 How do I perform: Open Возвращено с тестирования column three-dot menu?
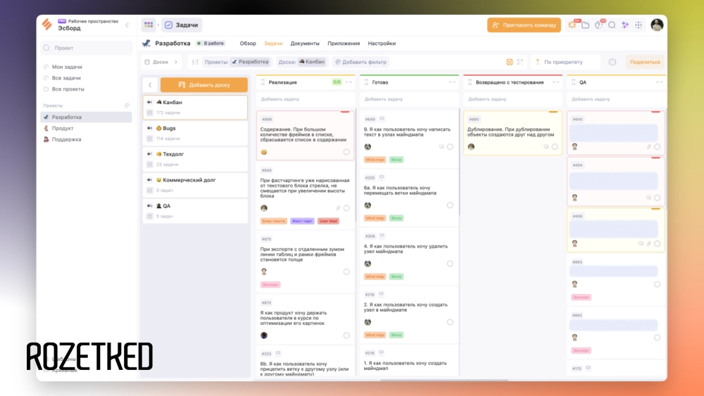(x=556, y=82)
